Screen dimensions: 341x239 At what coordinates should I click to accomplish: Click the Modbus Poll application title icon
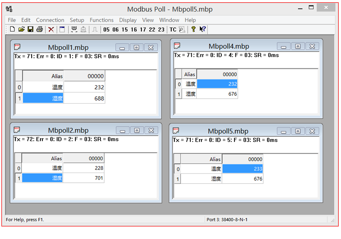tap(9, 9)
